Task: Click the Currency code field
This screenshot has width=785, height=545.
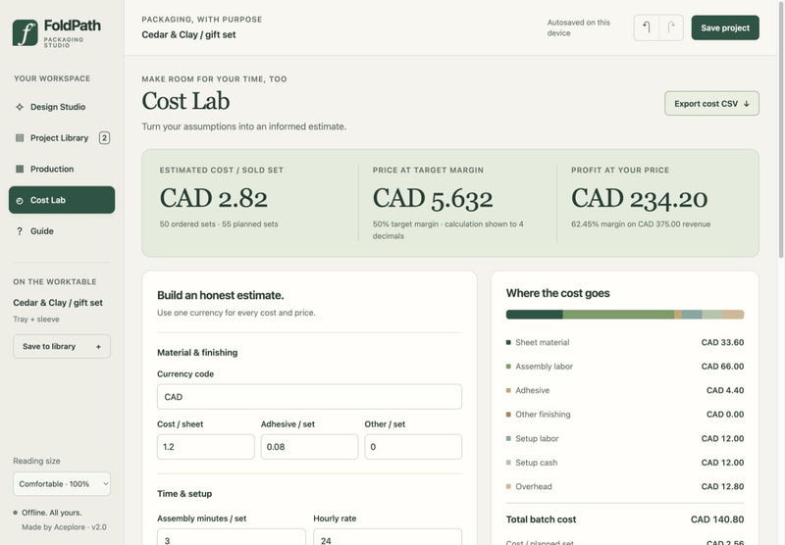Action: point(309,397)
